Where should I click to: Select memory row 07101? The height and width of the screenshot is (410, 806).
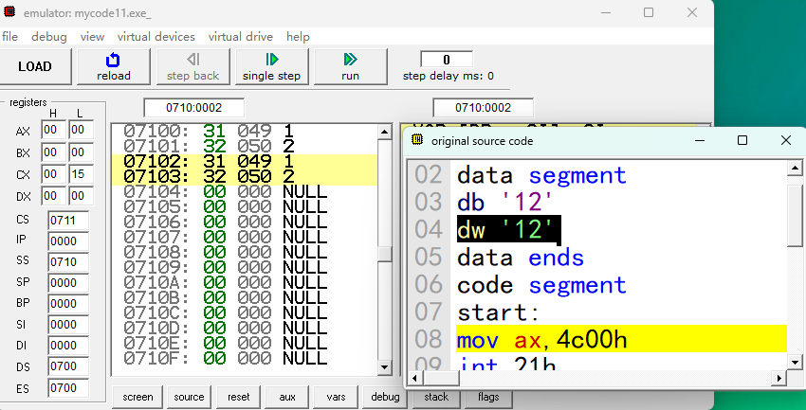pyautogui.click(x=245, y=146)
